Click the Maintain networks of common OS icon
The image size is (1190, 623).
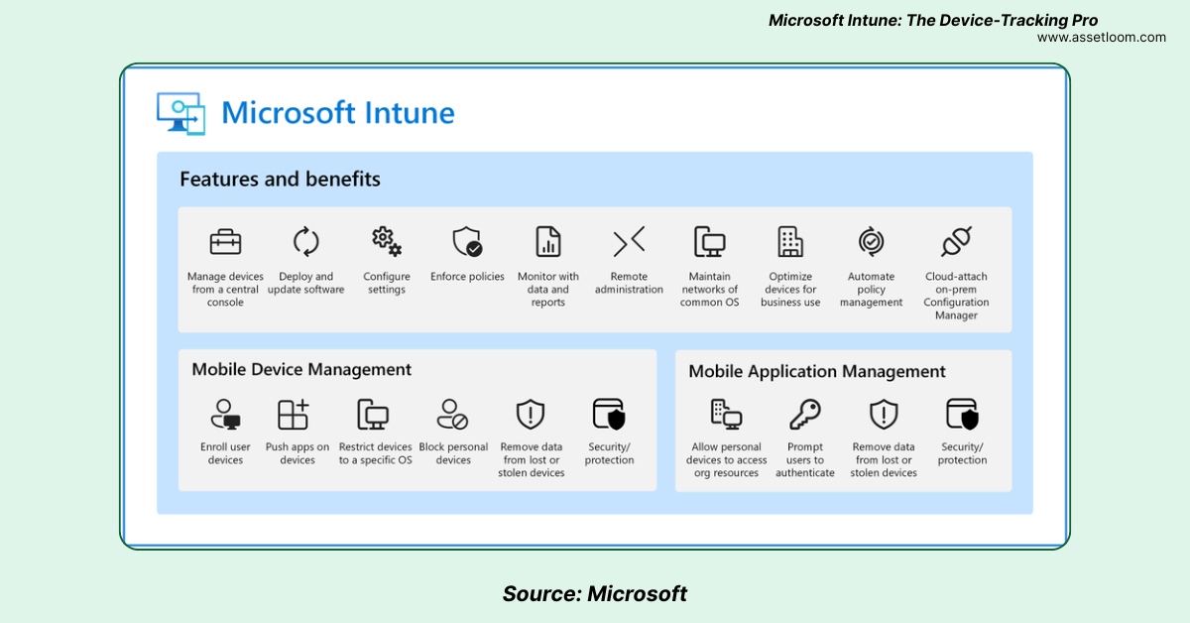pos(709,242)
